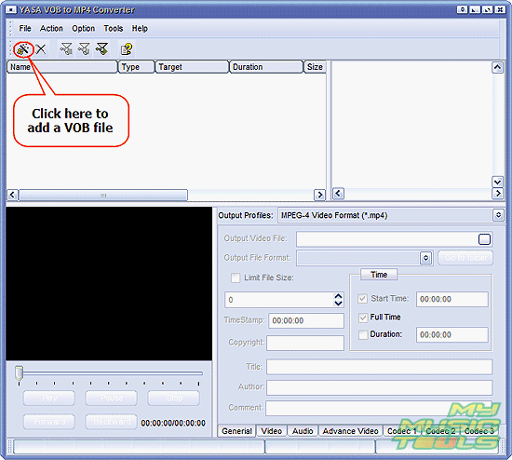Click the TimeStamp input field

306,320
